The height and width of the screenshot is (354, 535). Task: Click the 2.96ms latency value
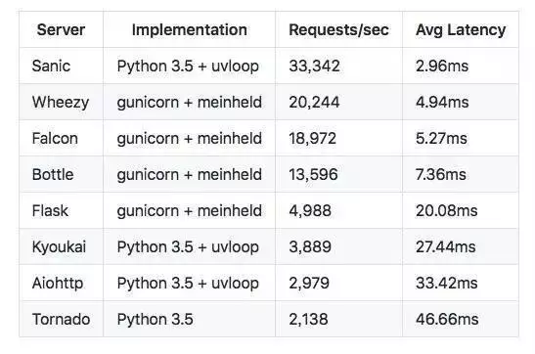(x=442, y=66)
